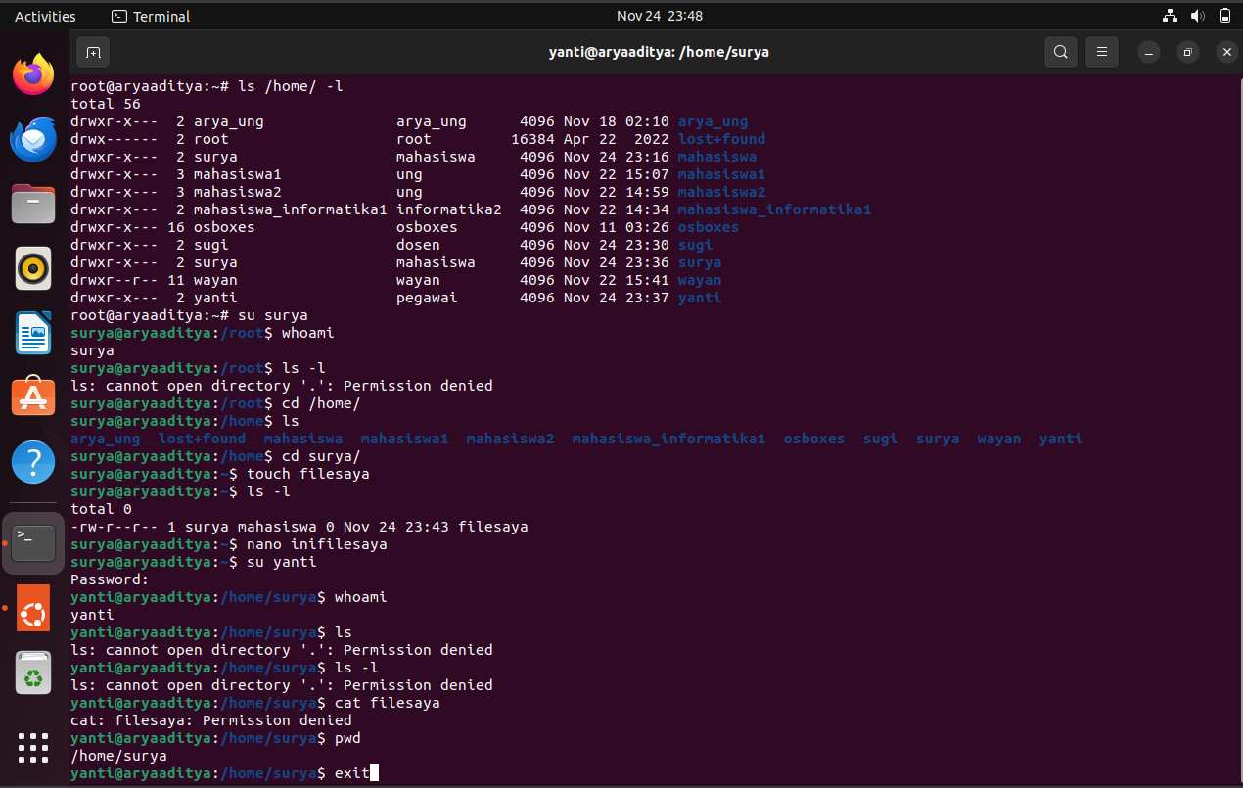
Task: Click the volume speaker icon
Action: (1197, 16)
